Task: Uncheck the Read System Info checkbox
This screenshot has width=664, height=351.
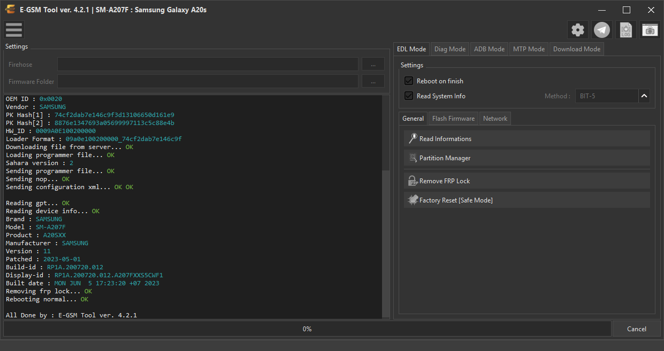Action: [x=409, y=96]
